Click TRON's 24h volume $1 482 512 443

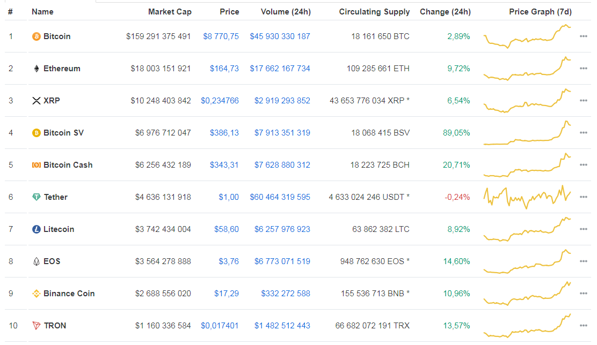tap(282, 326)
